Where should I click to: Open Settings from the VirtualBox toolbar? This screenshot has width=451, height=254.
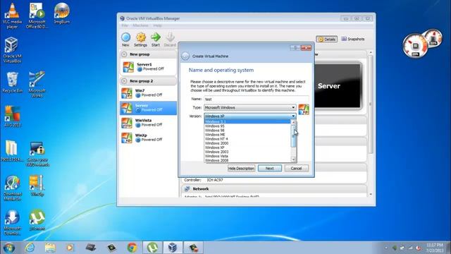click(140, 40)
